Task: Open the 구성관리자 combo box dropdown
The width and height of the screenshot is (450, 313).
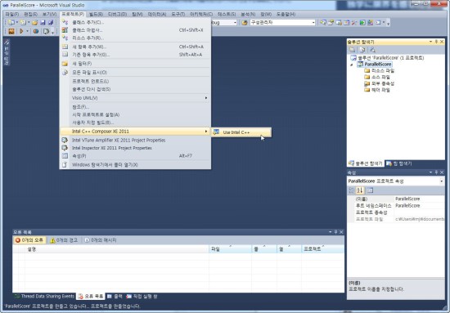Action: [x=313, y=22]
